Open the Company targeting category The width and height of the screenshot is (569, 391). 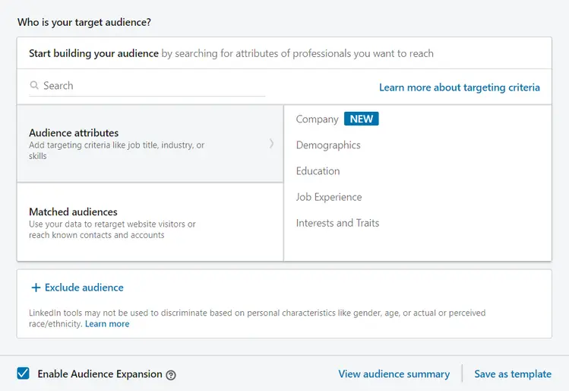coord(317,119)
